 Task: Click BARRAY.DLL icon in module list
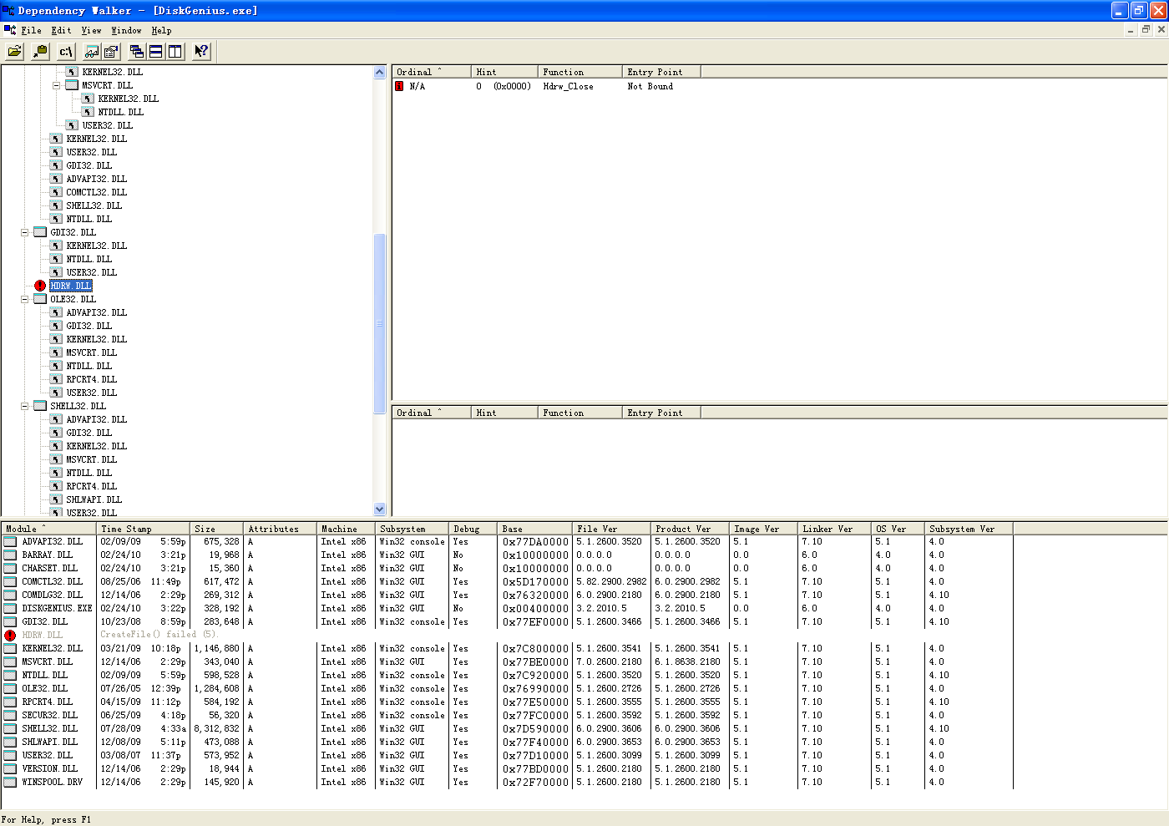click(x=10, y=555)
